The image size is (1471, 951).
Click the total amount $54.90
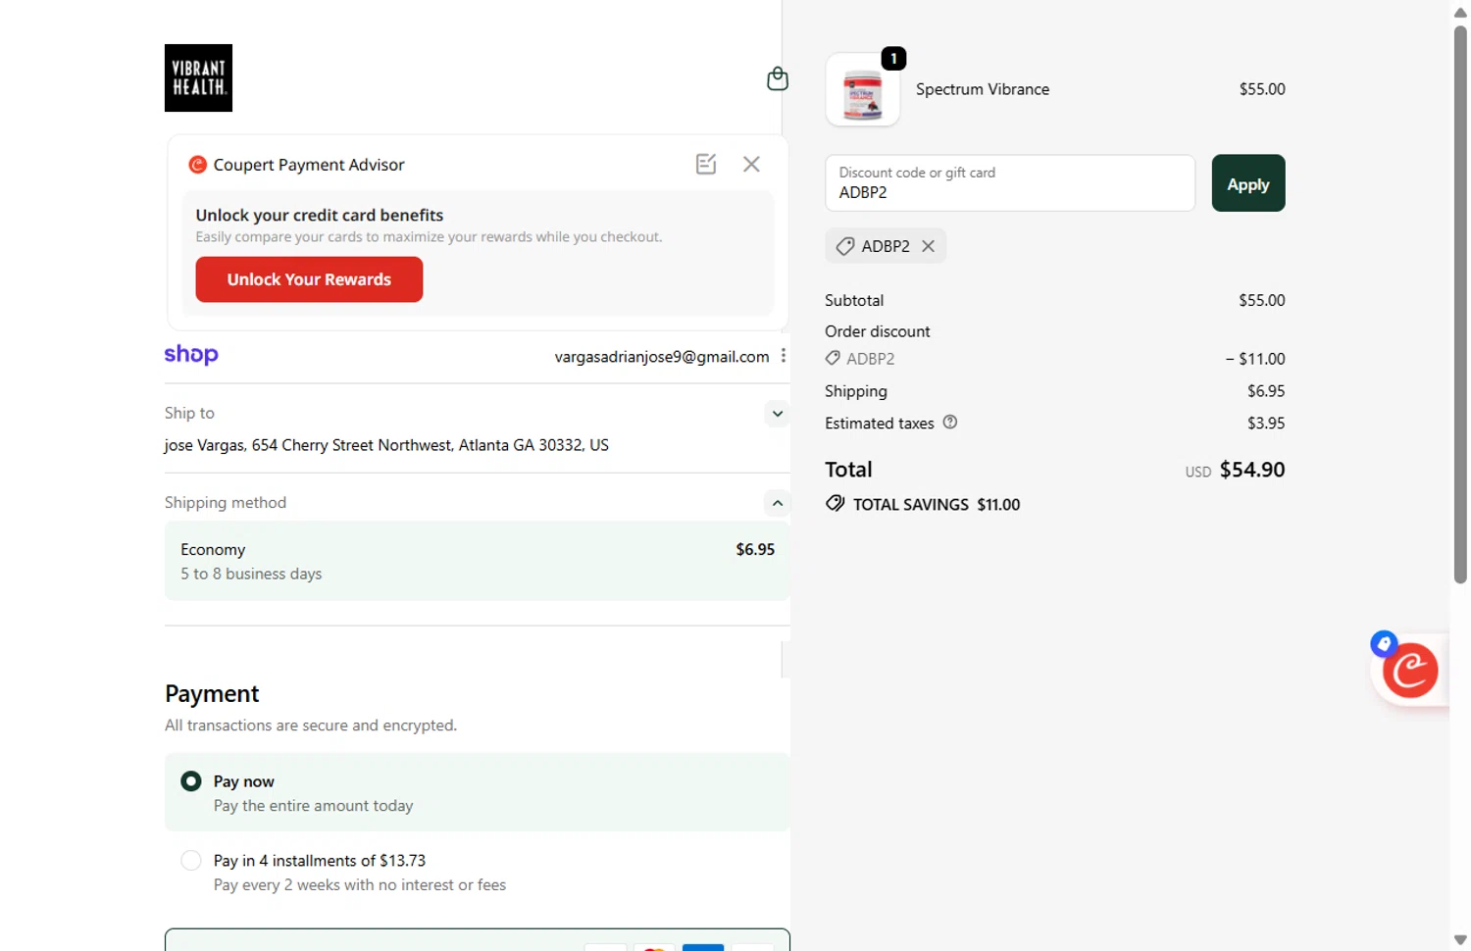(x=1252, y=470)
